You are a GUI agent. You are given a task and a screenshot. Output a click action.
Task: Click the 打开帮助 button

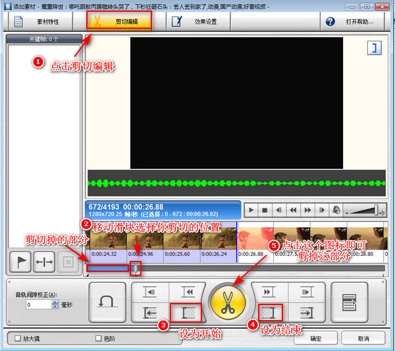point(352,22)
